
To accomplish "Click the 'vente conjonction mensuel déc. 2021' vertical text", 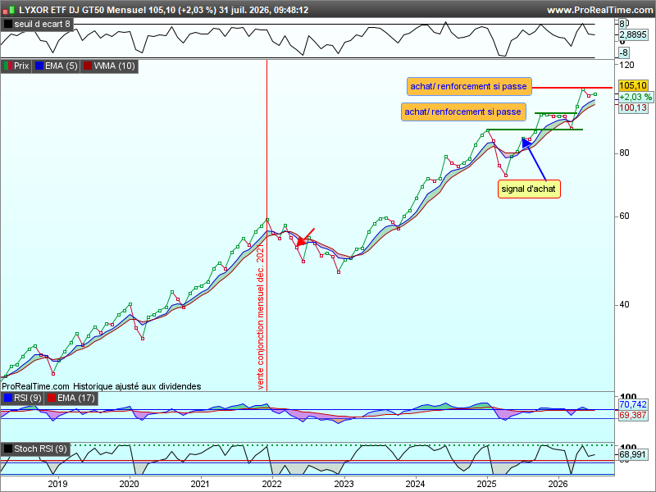I will 261,318.
